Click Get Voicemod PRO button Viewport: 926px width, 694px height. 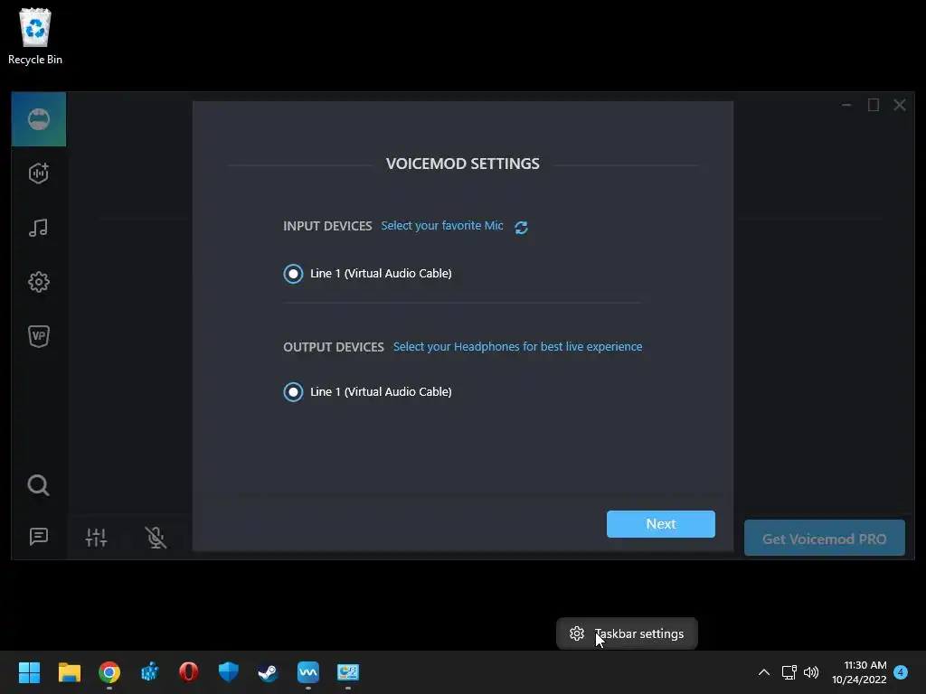[x=825, y=539]
